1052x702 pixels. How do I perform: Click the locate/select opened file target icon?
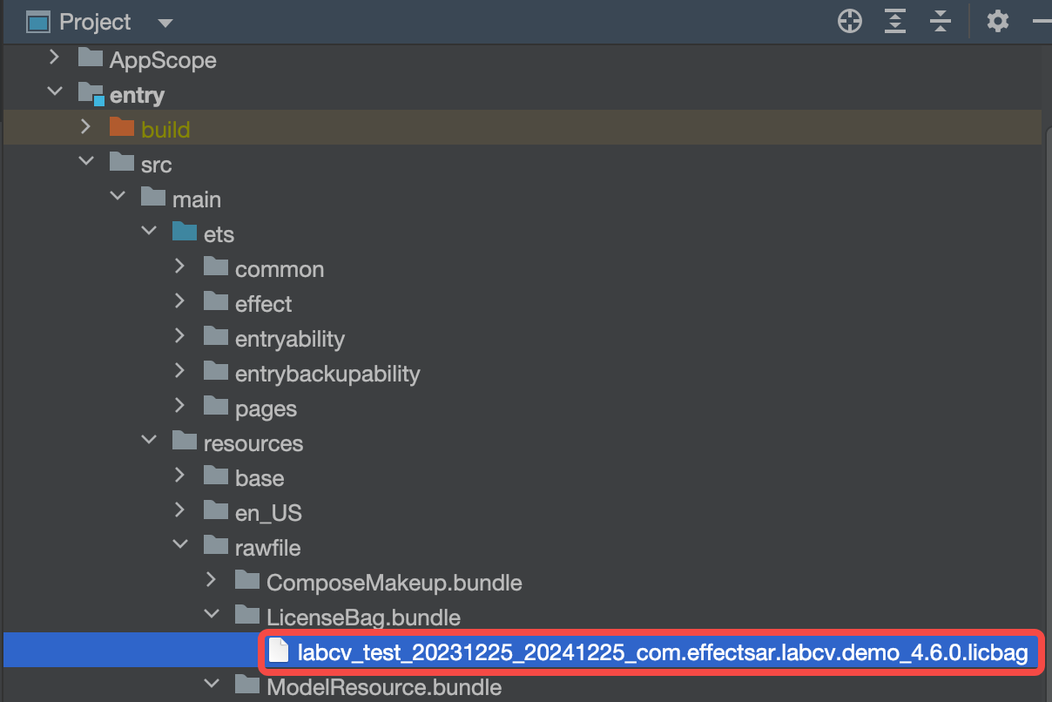point(849,22)
